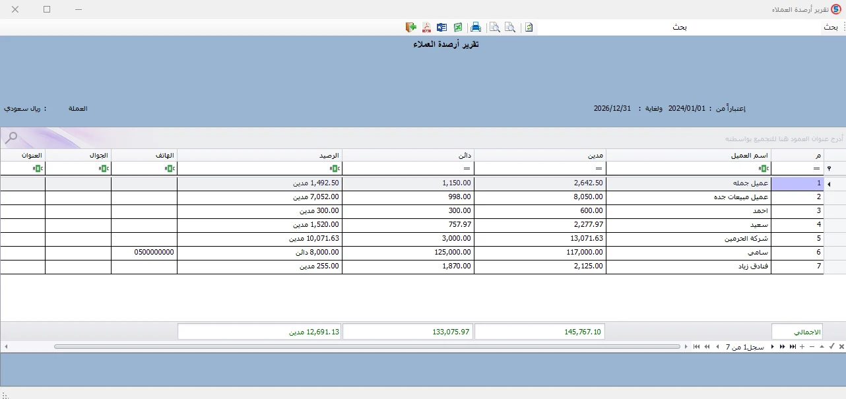Sort by the اسم العميل column header
This screenshot has width=846, height=399.
coord(688,155)
